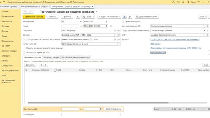This screenshot has height=118, width=210.
Task: Switch to Раздельный учет входящего НДС tab
Action: (x=76, y=57)
